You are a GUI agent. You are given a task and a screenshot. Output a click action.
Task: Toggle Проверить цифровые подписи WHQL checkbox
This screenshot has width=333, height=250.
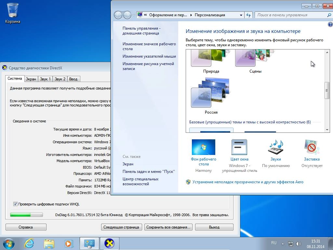[15, 204]
